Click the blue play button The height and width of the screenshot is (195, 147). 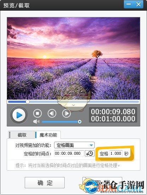[x=19, y=115]
